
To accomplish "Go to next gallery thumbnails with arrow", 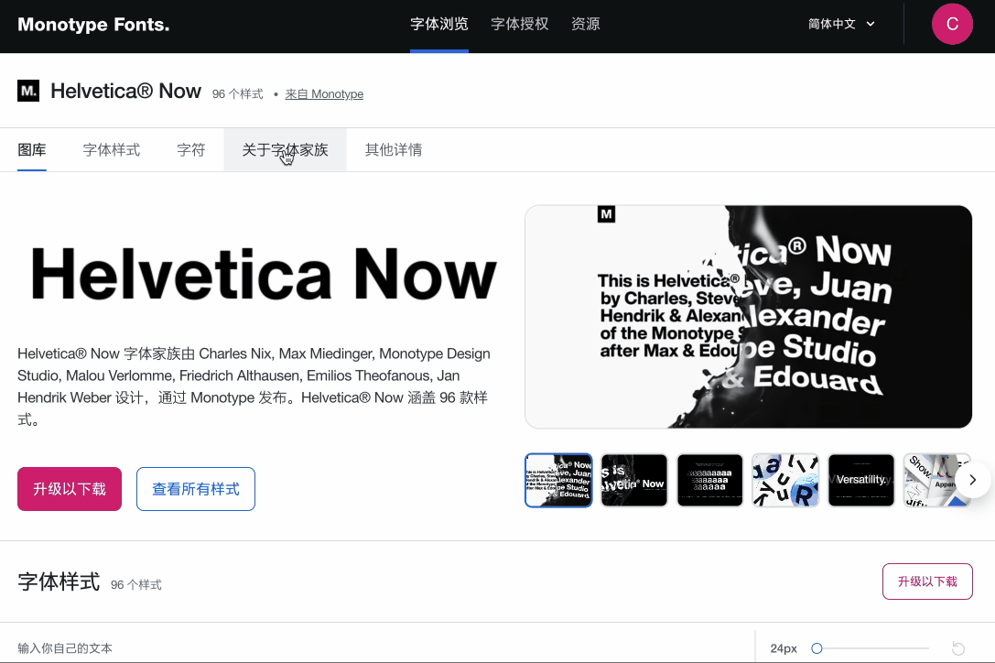I will pyautogui.click(x=973, y=480).
